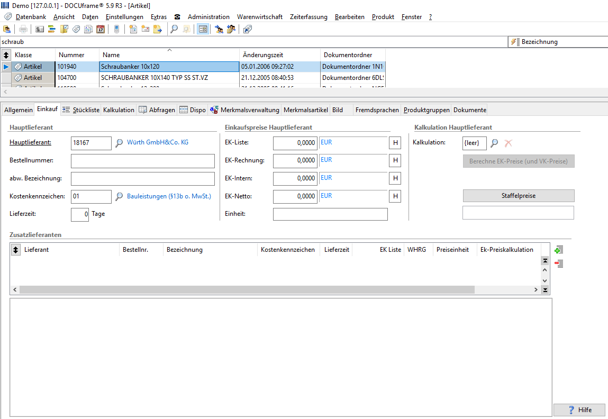This screenshot has height=419, width=608.
Task: Toggle the highlighted form view toolbar icon
Action: pyautogui.click(x=203, y=29)
